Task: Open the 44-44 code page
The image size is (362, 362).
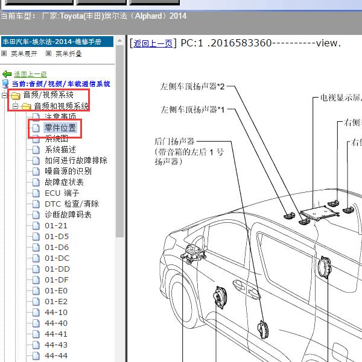Action: pos(56,356)
